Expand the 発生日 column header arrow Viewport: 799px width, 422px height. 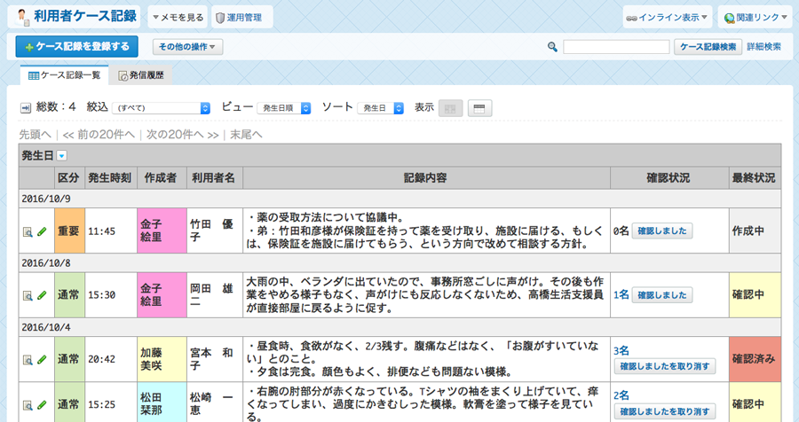pos(61,156)
